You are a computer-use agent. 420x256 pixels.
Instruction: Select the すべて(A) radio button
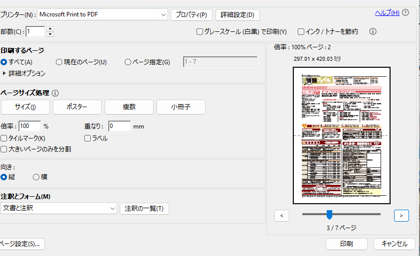[4, 62]
